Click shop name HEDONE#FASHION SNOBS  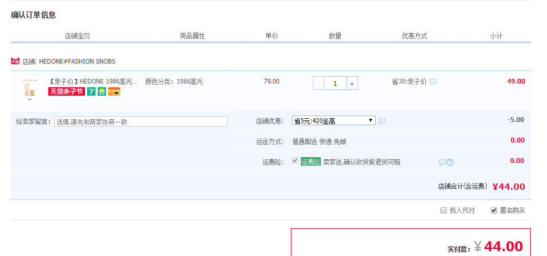77,62
